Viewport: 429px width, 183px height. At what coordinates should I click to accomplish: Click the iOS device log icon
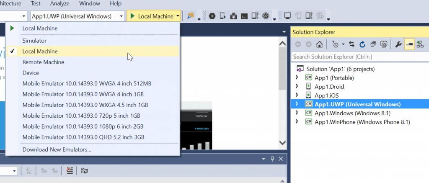click(x=309, y=16)
